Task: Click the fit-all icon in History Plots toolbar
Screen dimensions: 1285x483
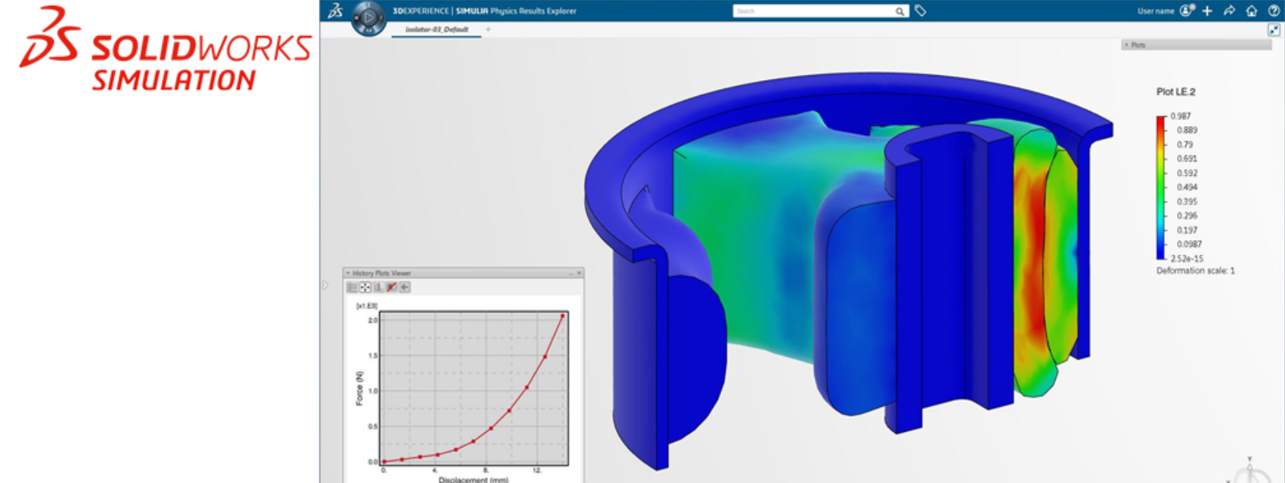Action: (365, 287)
